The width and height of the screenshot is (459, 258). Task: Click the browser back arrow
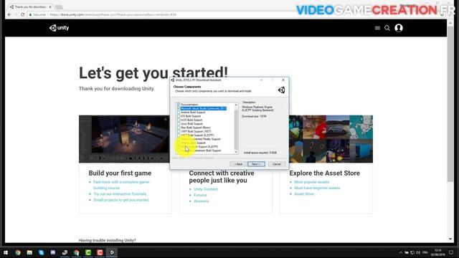9,14
